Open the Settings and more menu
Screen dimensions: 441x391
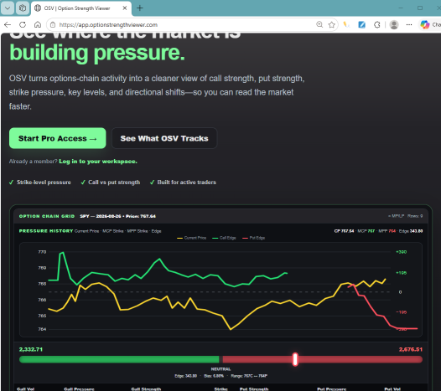pos(409,25)
